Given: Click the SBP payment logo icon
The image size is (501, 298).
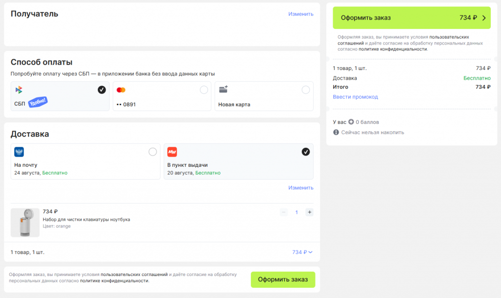Looking at the screenshot, I should [19, 90].
